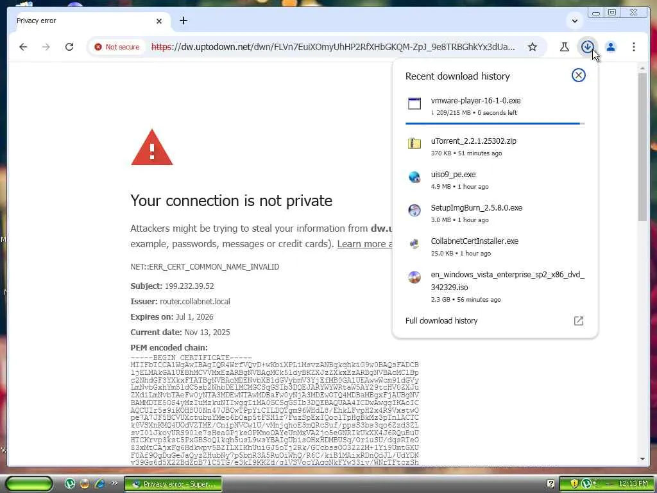Click the page vertical scrollbar thumb
The height and width of the screenshot is (493, 657).
(x=643, y=147)
